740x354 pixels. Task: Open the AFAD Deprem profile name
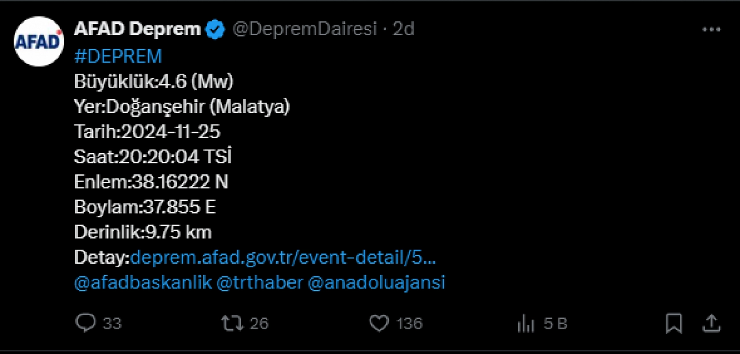136,29
